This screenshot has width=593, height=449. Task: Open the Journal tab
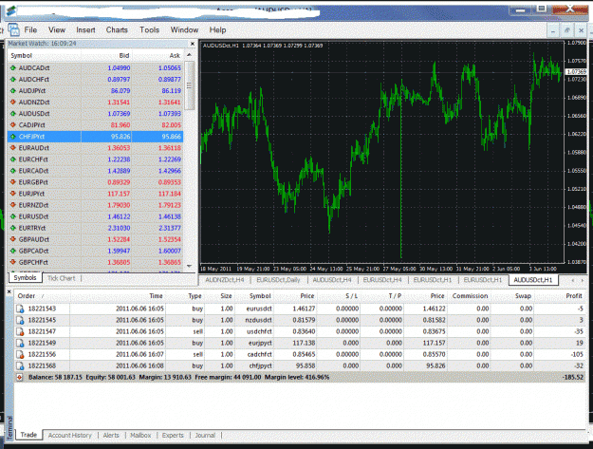(x=205, y=436)
